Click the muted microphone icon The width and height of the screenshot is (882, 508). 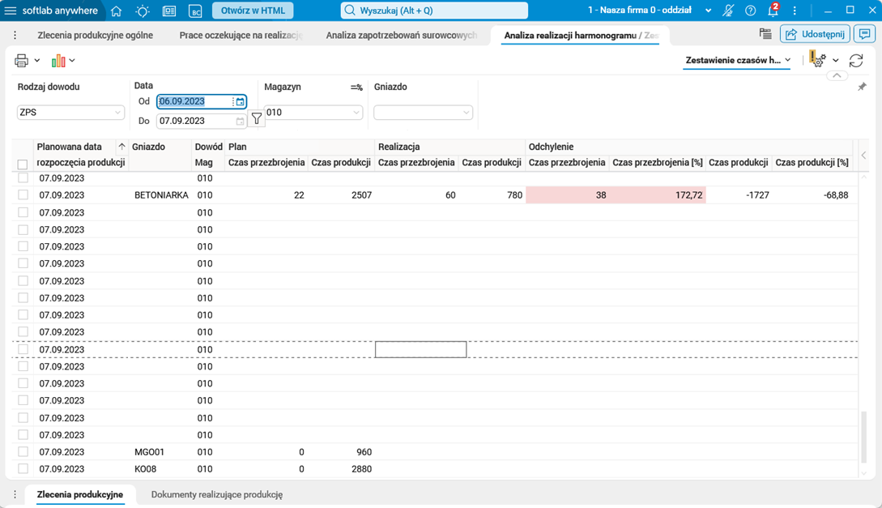coord(728,10)
